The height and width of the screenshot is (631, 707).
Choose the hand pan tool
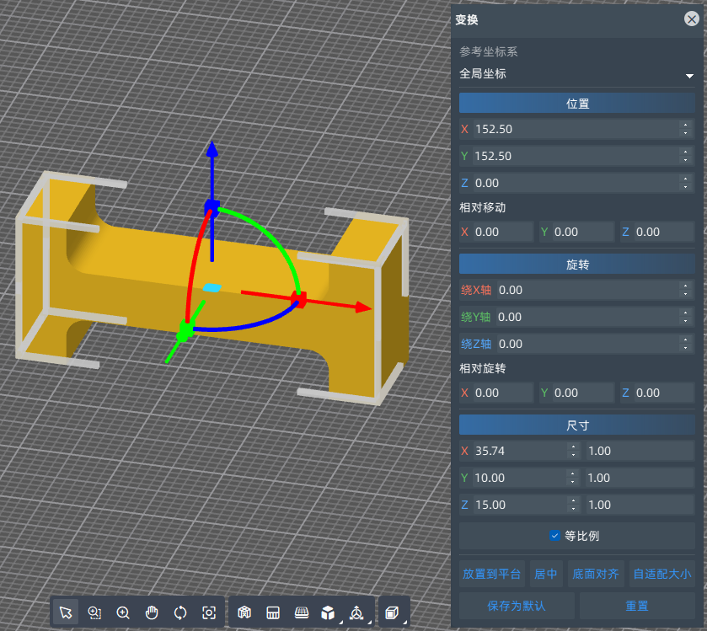[x=152, y=612]
